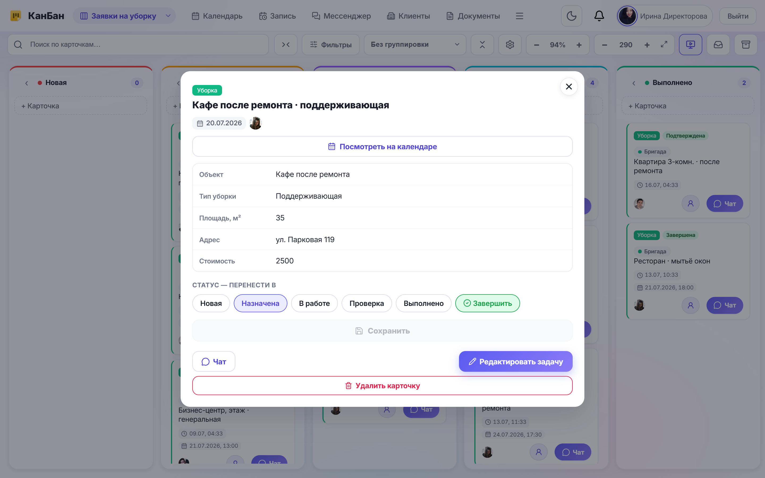The height and width of the screenshot is (478, 765).
Task: Click Редактировать задачу button
Action: (516, 361)
